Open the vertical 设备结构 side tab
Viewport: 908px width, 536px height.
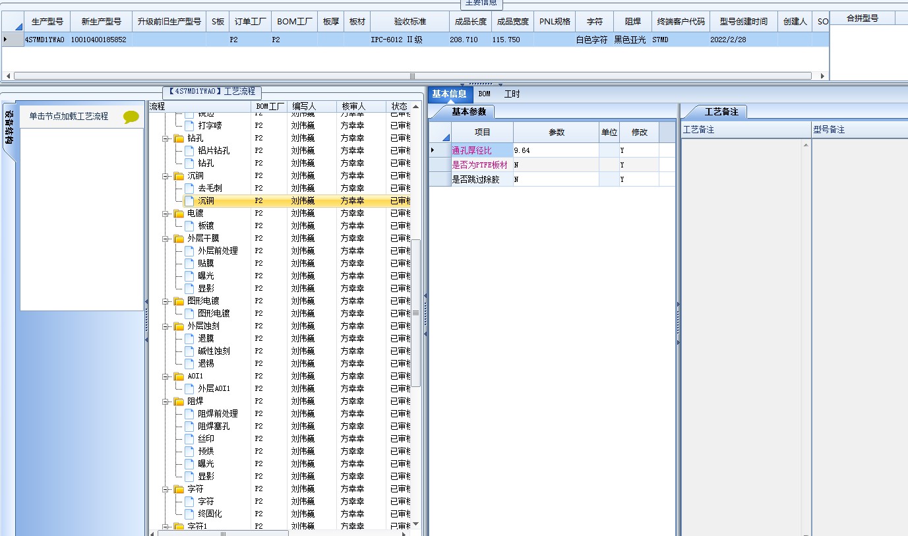point(9,129)
